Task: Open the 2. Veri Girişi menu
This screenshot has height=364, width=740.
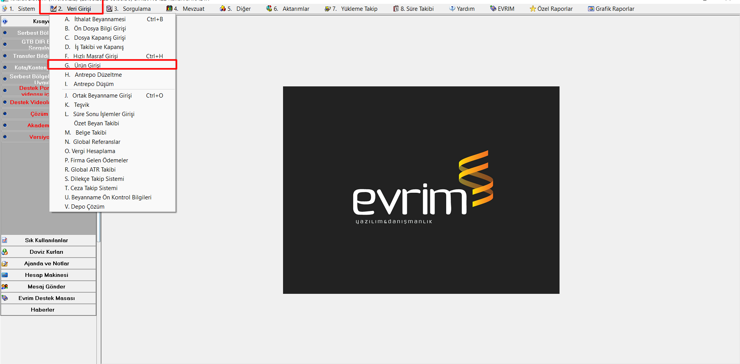Action: (71, 8)
